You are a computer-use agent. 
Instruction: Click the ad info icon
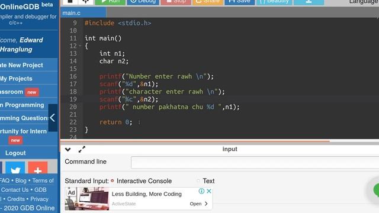tap(201, 191)
